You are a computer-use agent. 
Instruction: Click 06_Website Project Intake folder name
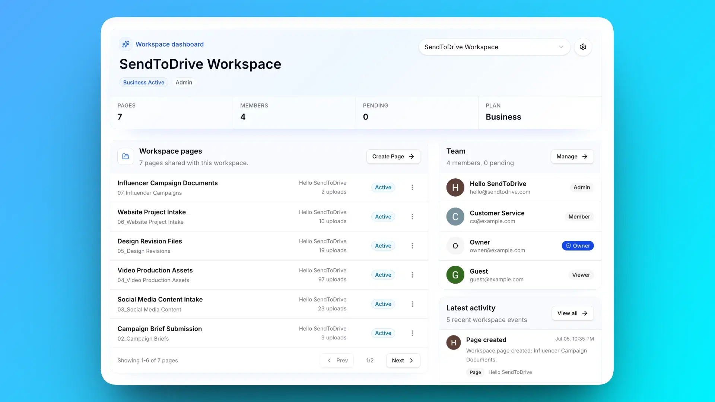tap(150, 222)
